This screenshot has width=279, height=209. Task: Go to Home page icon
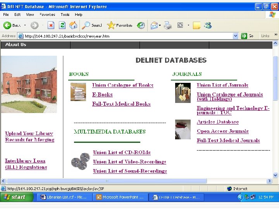73,25
